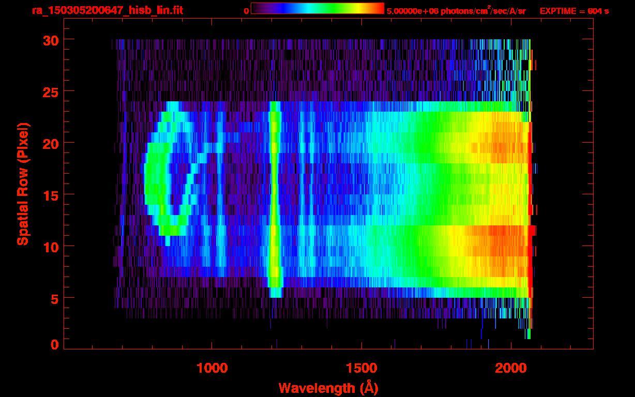Click the 5.00000e+06 photons/cm²/sec/Å/sr label
This screenshot has width=635, height=397.
[456, 10]
